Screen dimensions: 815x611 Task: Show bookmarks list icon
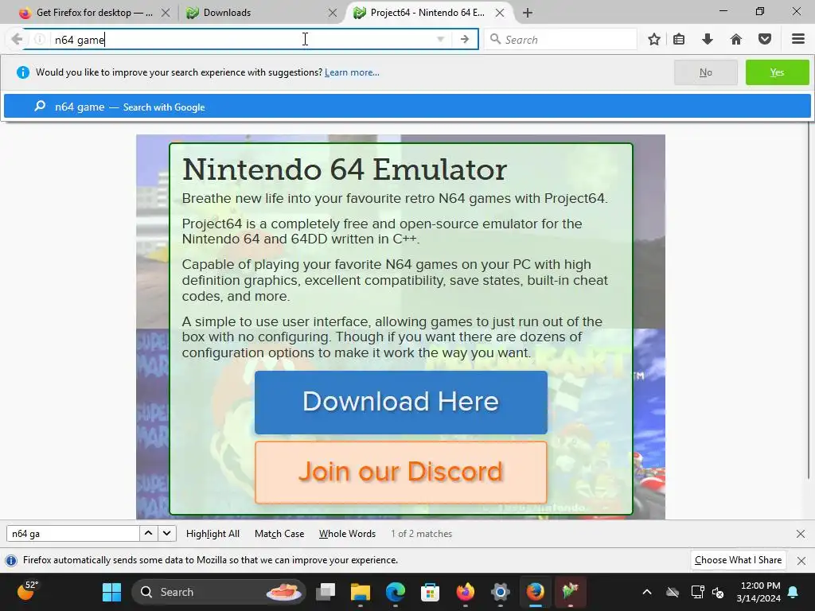click(x=679, y=40)
